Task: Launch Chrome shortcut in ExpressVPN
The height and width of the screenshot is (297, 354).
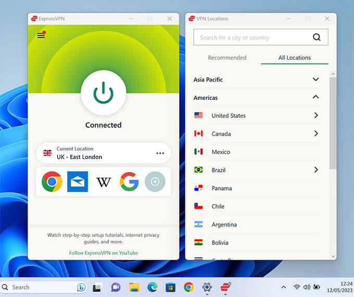Action: click(x=52, y=182)
